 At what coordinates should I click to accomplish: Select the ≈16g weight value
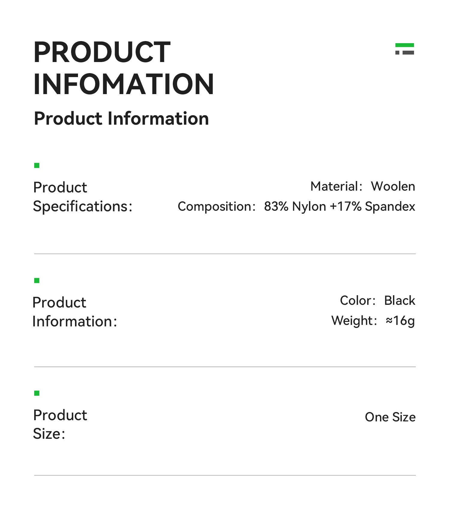point(400,321)
